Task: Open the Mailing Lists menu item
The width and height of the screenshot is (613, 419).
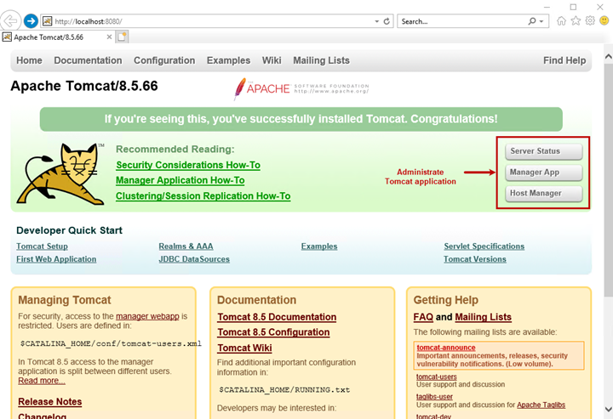Action: [x=321, y=60]
